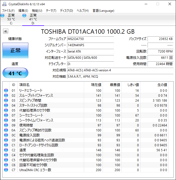Click status orb for attribute 05 代替処理済のセクタ数
176x180 pixels.
tap(6, 110)
